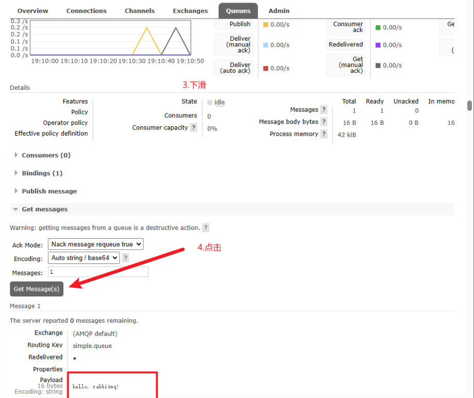474x398 pixels.
Task: Click help icon beside Message body bytes
Action: (324, 122)
